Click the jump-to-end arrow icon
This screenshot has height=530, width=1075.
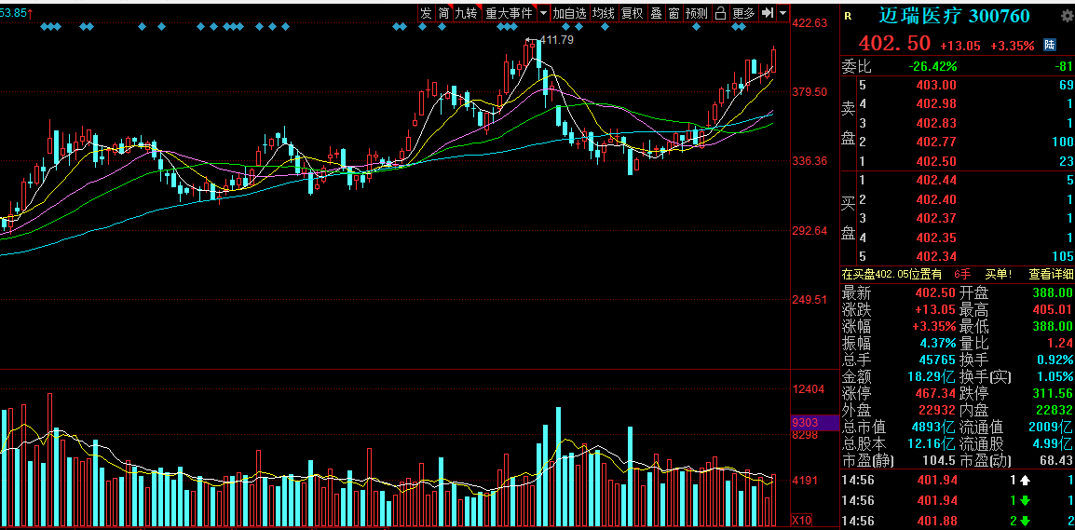coord(768,12)
